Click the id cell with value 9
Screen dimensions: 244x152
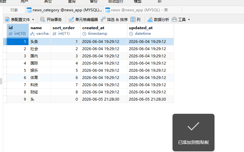tap(18, 99)
